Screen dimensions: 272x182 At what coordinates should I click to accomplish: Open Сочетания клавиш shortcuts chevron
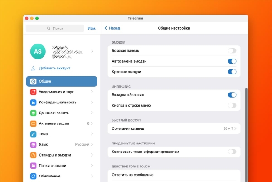point(236,129)
